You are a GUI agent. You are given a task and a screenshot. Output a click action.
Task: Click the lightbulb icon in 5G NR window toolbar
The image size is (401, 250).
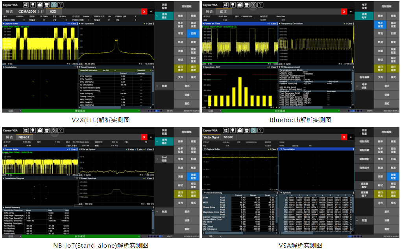coord(233,130)
